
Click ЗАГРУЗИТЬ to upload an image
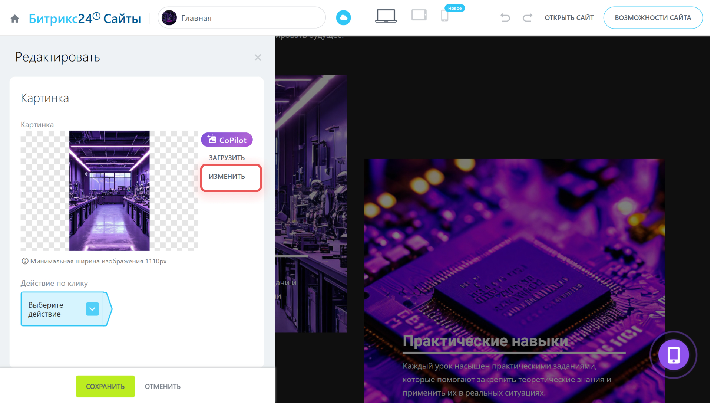[x=227, y=158]
